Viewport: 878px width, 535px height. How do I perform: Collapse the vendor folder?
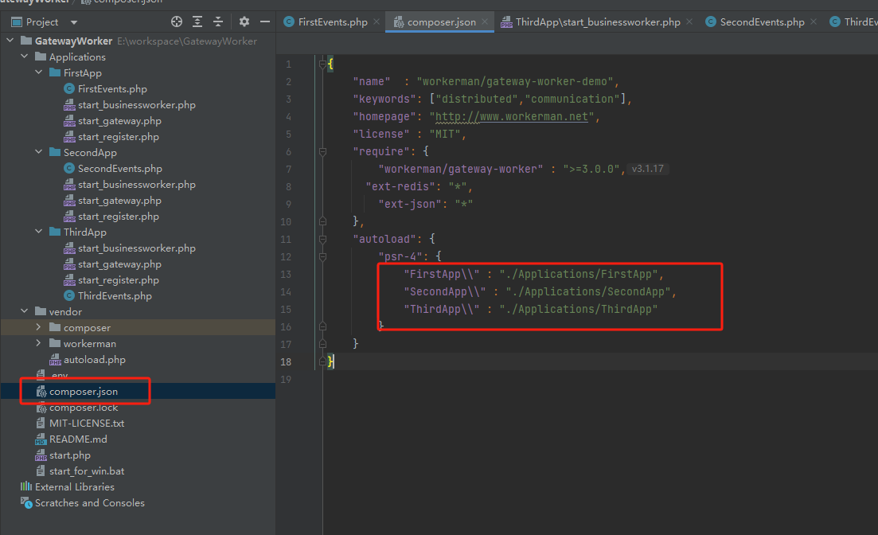[x=24, y=311]
